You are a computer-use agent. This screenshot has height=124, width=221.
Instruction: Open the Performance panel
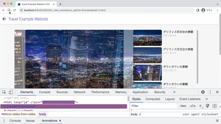coord(100,92)
